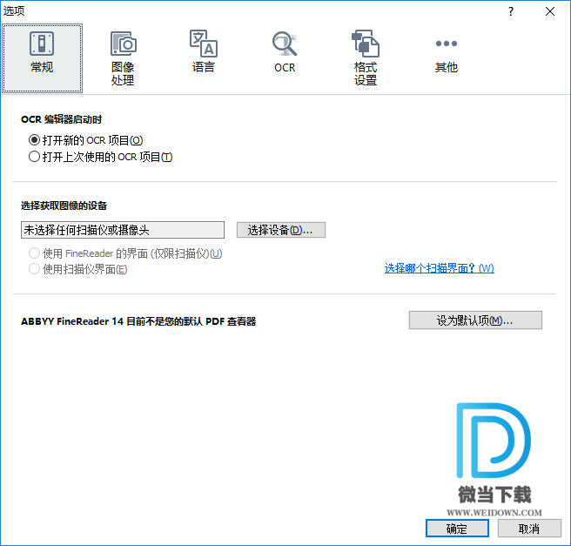The image size is (571, 546).
Task: Pick the 使用扫描仪界面 radio button
Action: [35, 269]
